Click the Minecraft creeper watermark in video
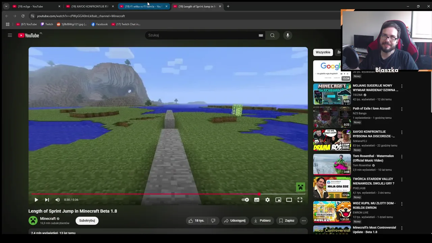Viewport: 432px width, 243px height. [x=300, y=187]
